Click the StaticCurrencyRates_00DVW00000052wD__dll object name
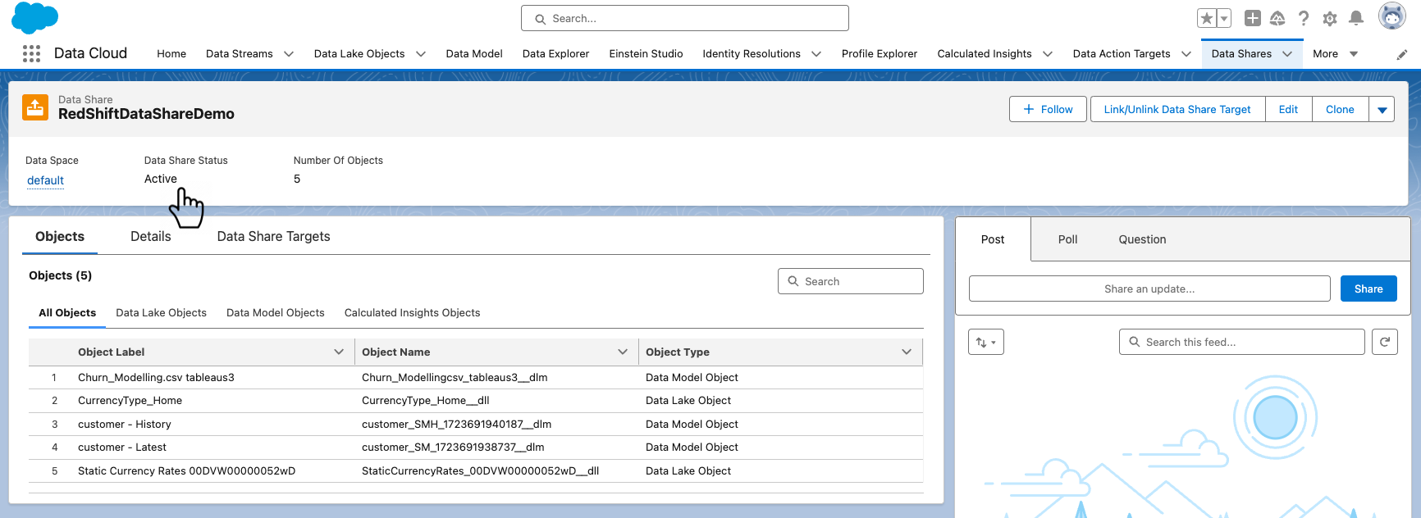 [x=480, y=471]
